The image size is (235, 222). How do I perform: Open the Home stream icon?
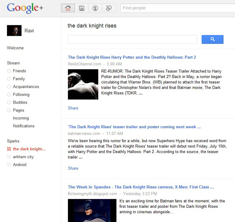coord(68,8)
